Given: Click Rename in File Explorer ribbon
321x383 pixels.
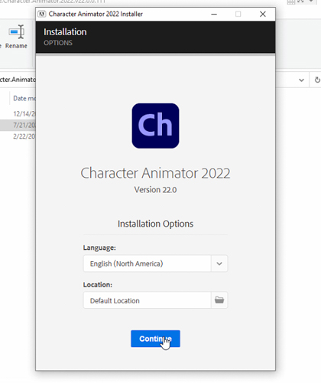Looking at the screenshot, I should click(16, 37).
